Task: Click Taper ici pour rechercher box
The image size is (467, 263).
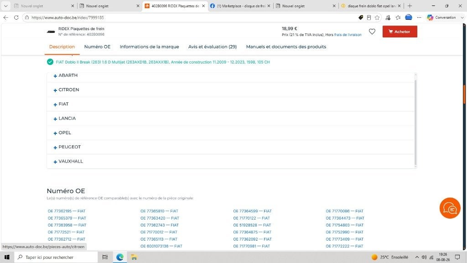Action: pyautogui.click(x=56, y=257)
